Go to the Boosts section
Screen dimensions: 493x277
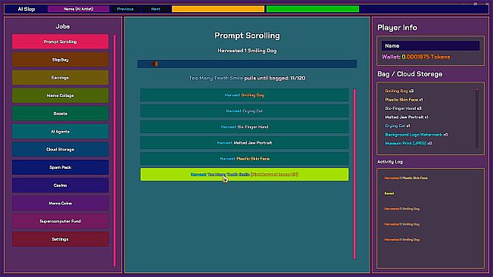(61, 114)
